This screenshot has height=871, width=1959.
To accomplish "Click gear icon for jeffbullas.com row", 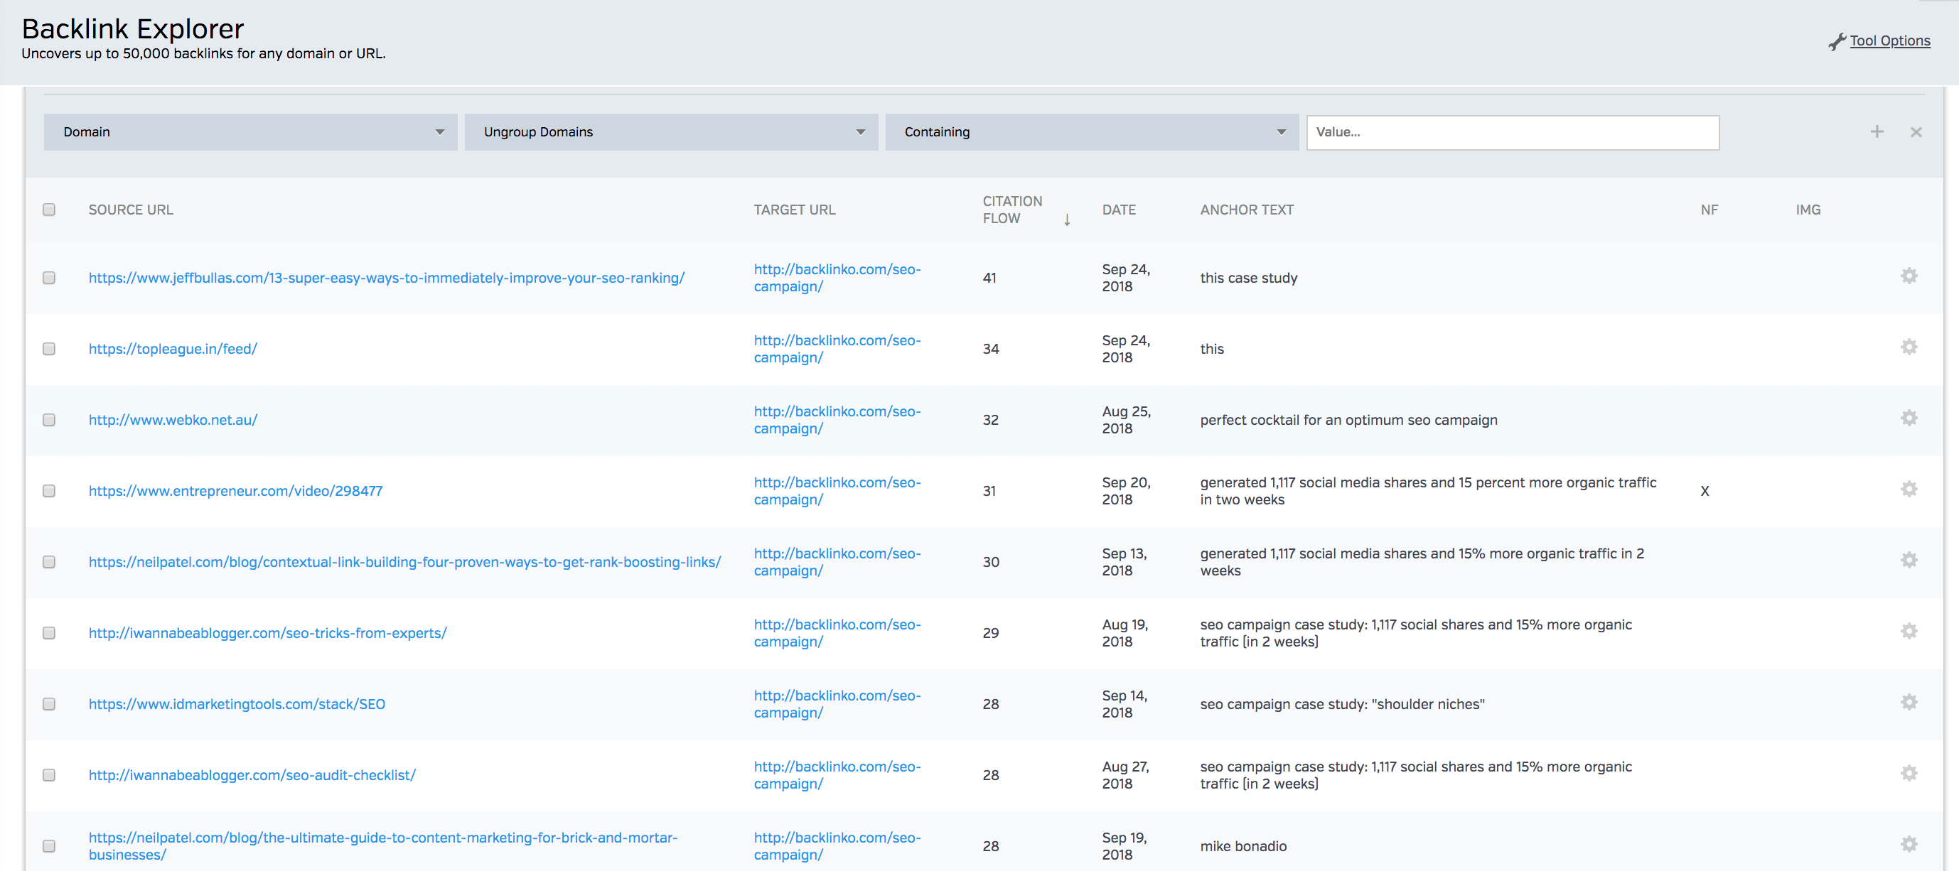I will (x=1908, y=276).
